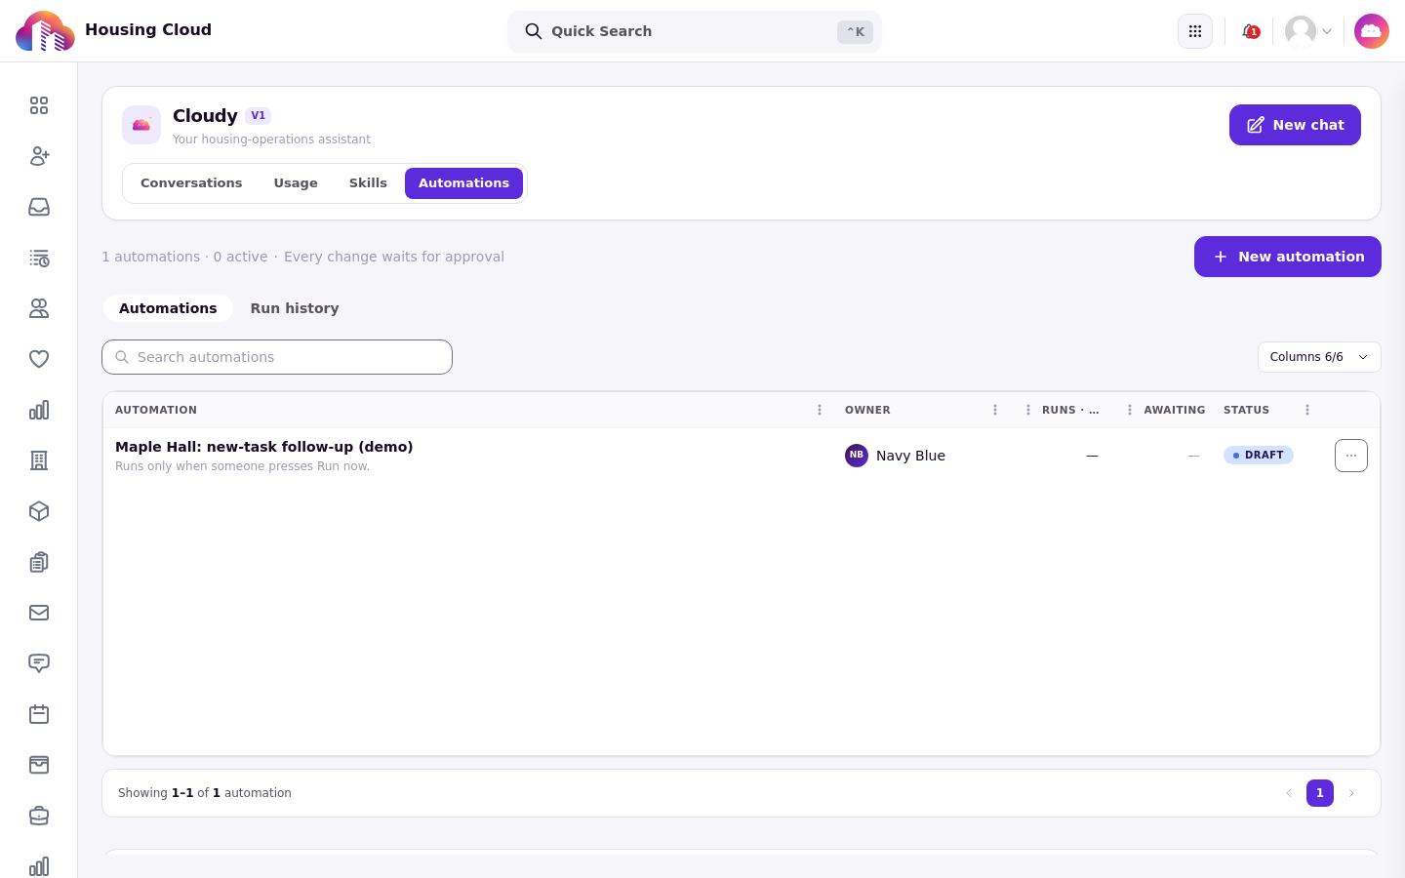This screenshot has height=878, width=1405.
Task: Open the Owner column options menu
Action: tap(995, 410)
